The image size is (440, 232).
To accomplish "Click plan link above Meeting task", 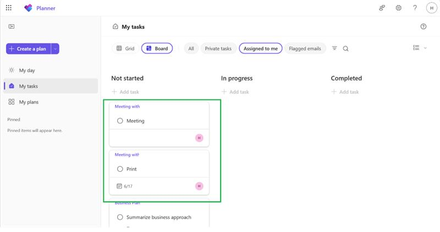I will click(x=127, y=106).
